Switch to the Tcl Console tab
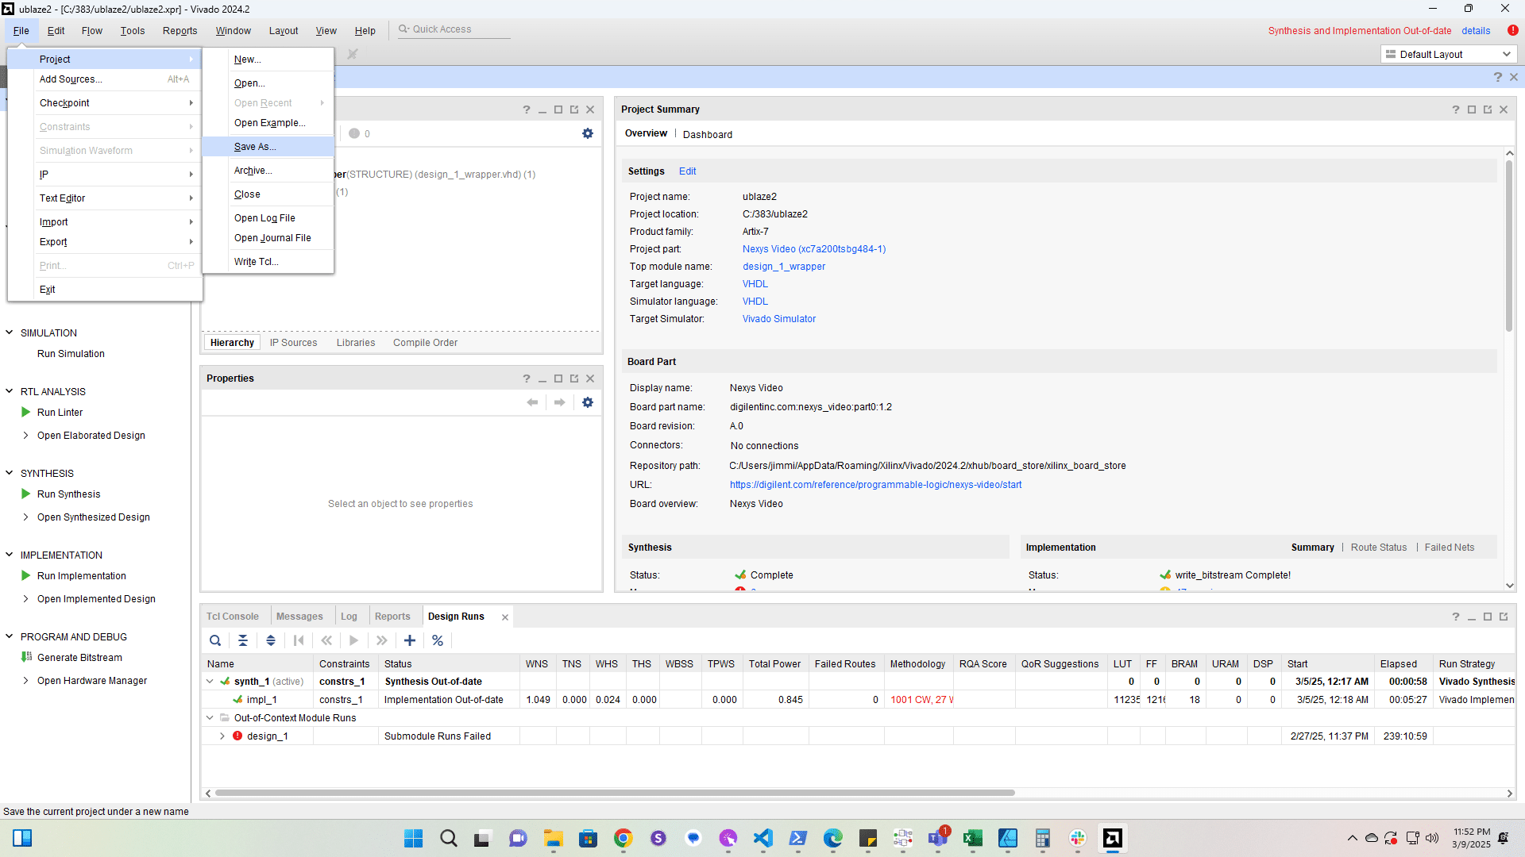The width and height of the screenshot is (1525, 857). point(232,617)
